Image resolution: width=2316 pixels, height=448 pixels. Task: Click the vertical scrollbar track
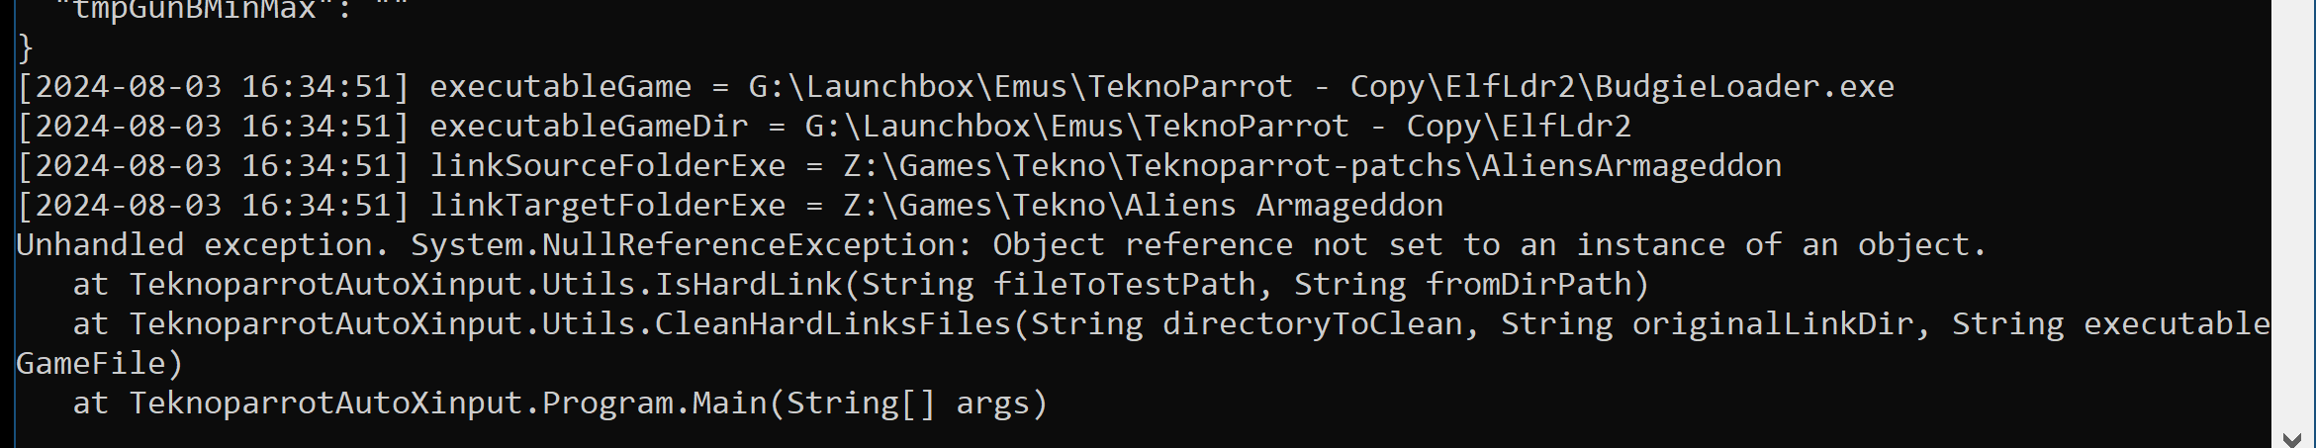point(2293,213)
